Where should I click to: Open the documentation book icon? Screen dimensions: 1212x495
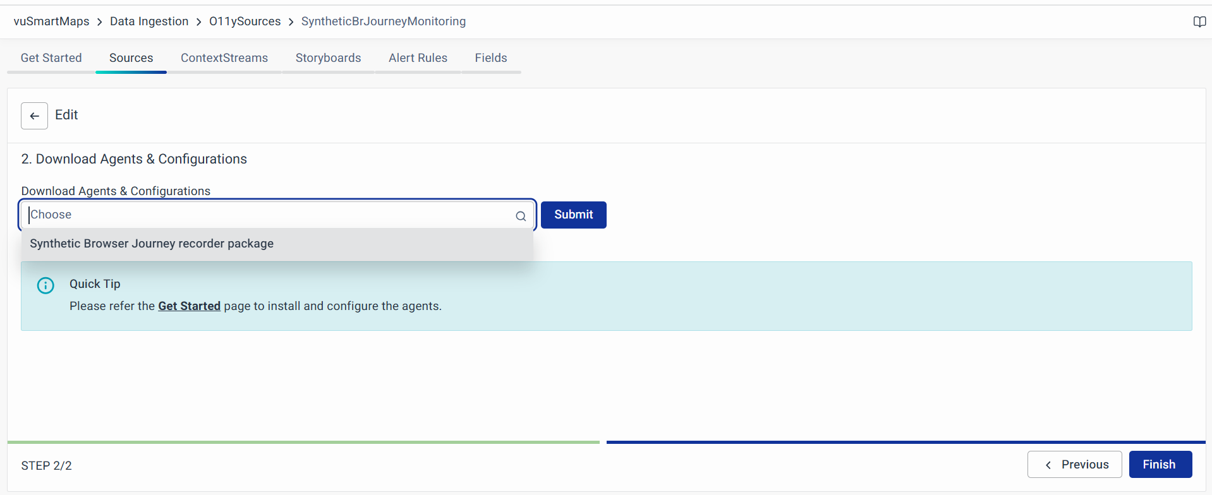(1199, 22)
